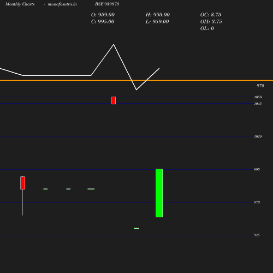Click the 'OL: 0' value
The image size is (273, 273).
point(207,28)
